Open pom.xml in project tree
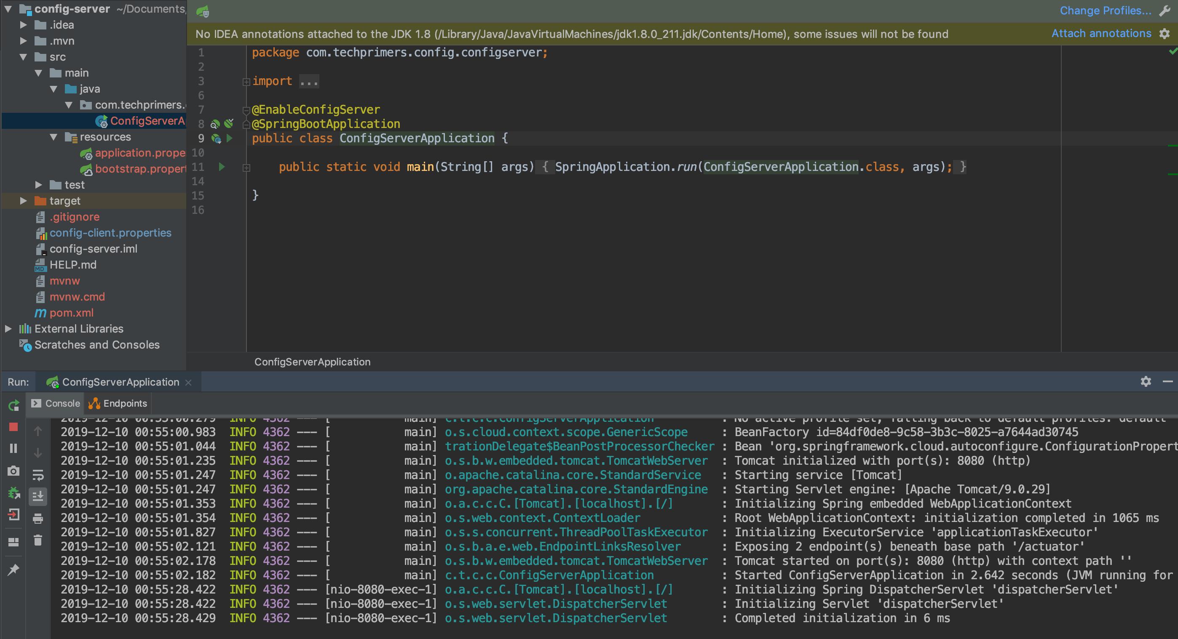Image resolution: width=1178 pixels, height=639 pixels. 64,312
